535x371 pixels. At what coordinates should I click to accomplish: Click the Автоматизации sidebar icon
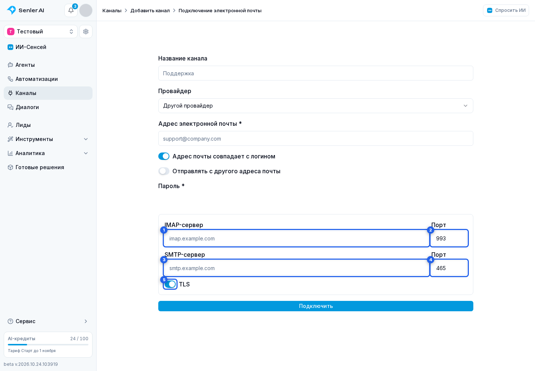pyautogui.click(x=10, y=79)
